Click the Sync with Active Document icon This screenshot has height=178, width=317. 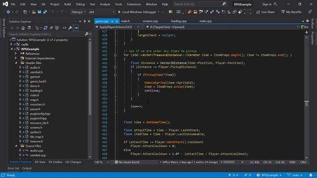46,28
